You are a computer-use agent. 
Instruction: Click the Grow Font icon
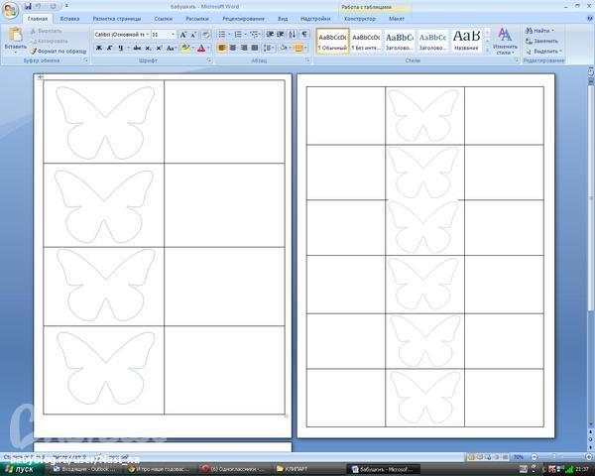(x=183, y=35)
